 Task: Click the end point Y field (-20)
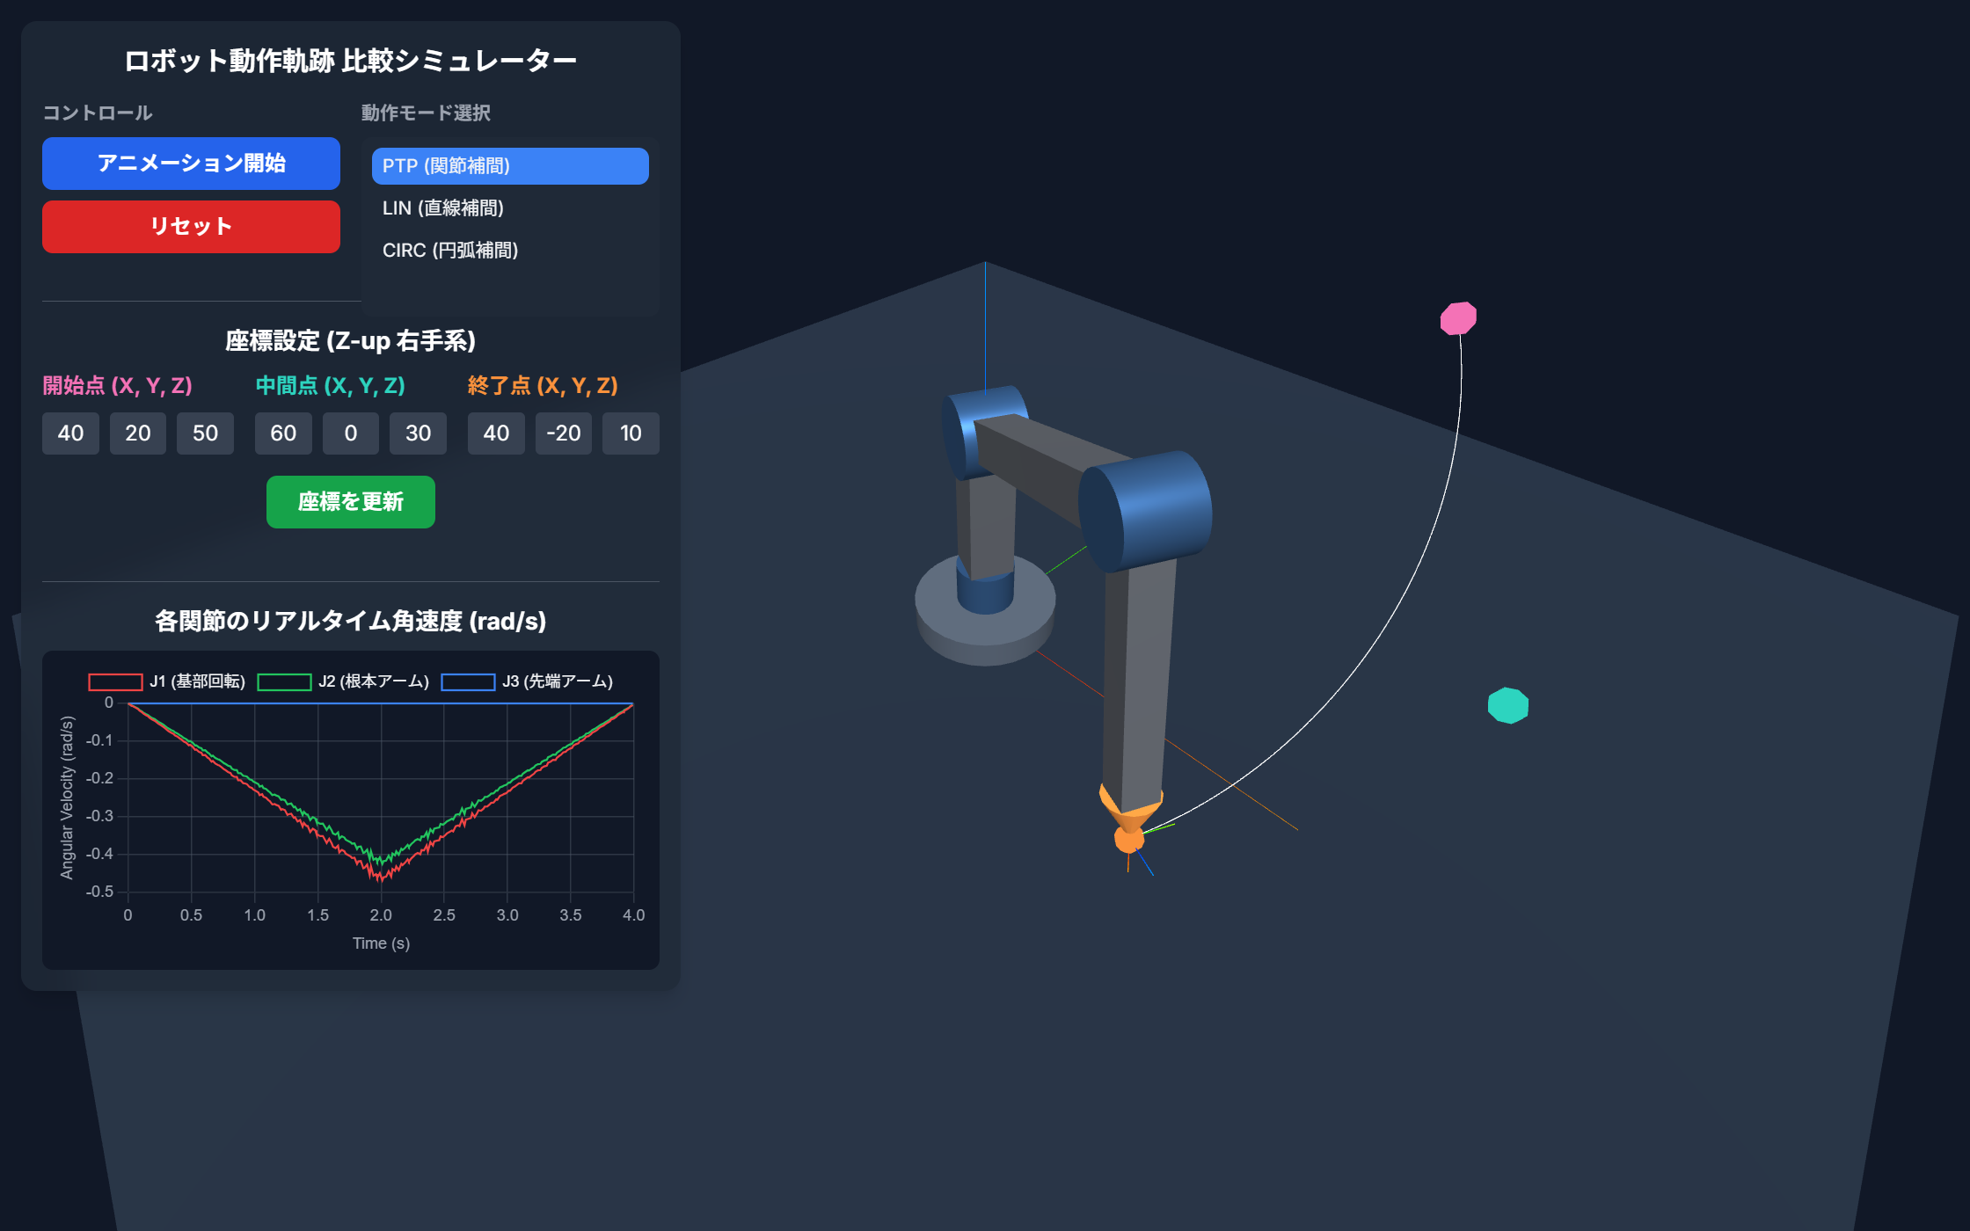pos(564,433)
